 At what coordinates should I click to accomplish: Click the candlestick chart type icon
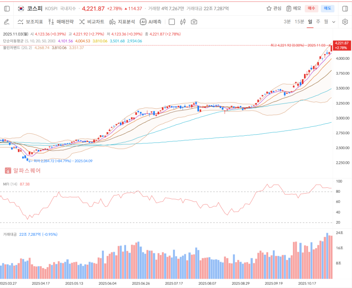(183, 22)
